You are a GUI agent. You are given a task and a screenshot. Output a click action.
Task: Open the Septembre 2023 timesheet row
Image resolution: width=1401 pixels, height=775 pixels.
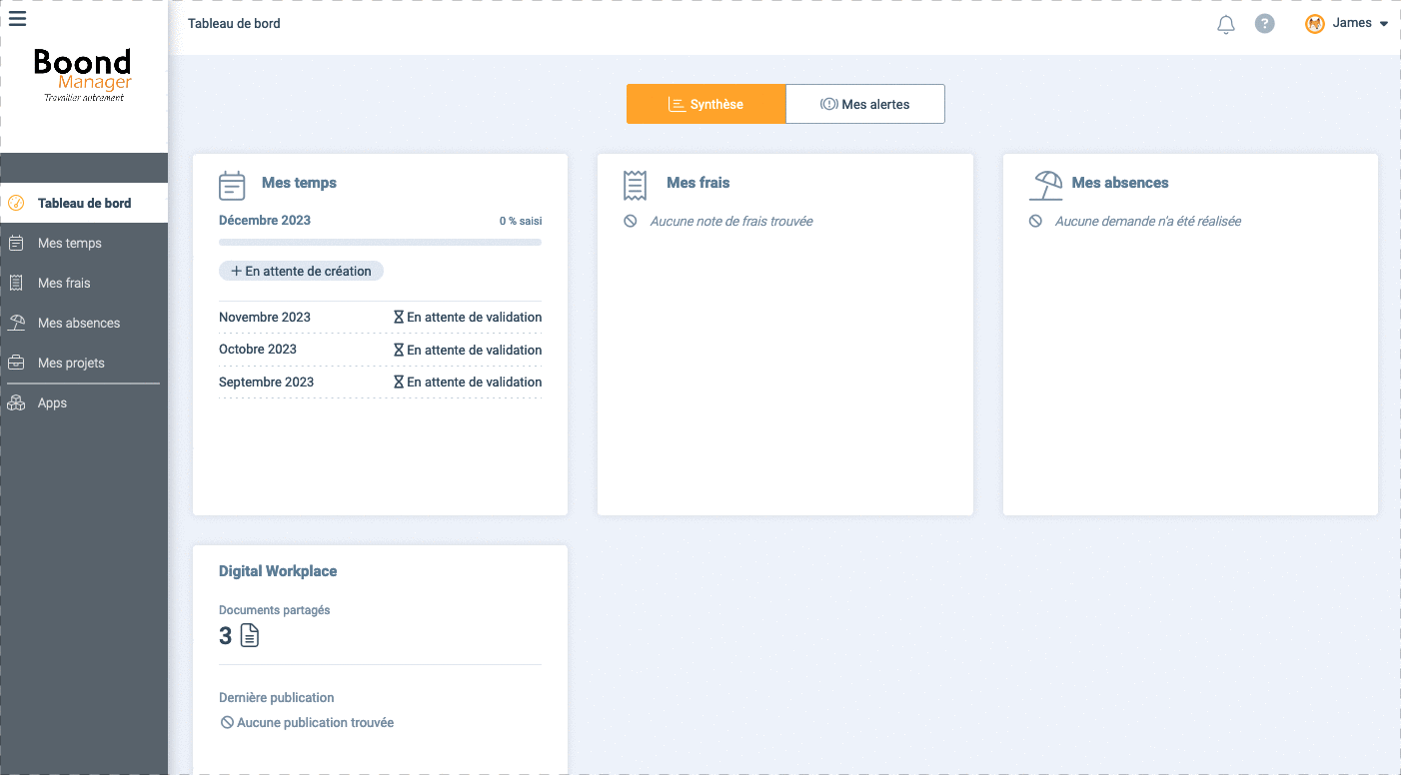pos(380,382)
